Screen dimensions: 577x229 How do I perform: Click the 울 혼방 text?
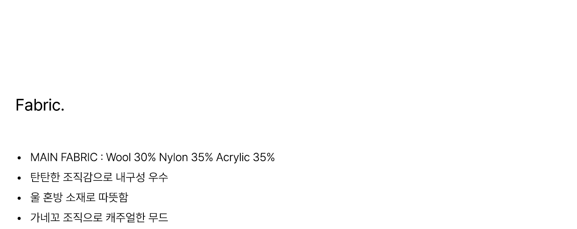[x=46, y=197]
